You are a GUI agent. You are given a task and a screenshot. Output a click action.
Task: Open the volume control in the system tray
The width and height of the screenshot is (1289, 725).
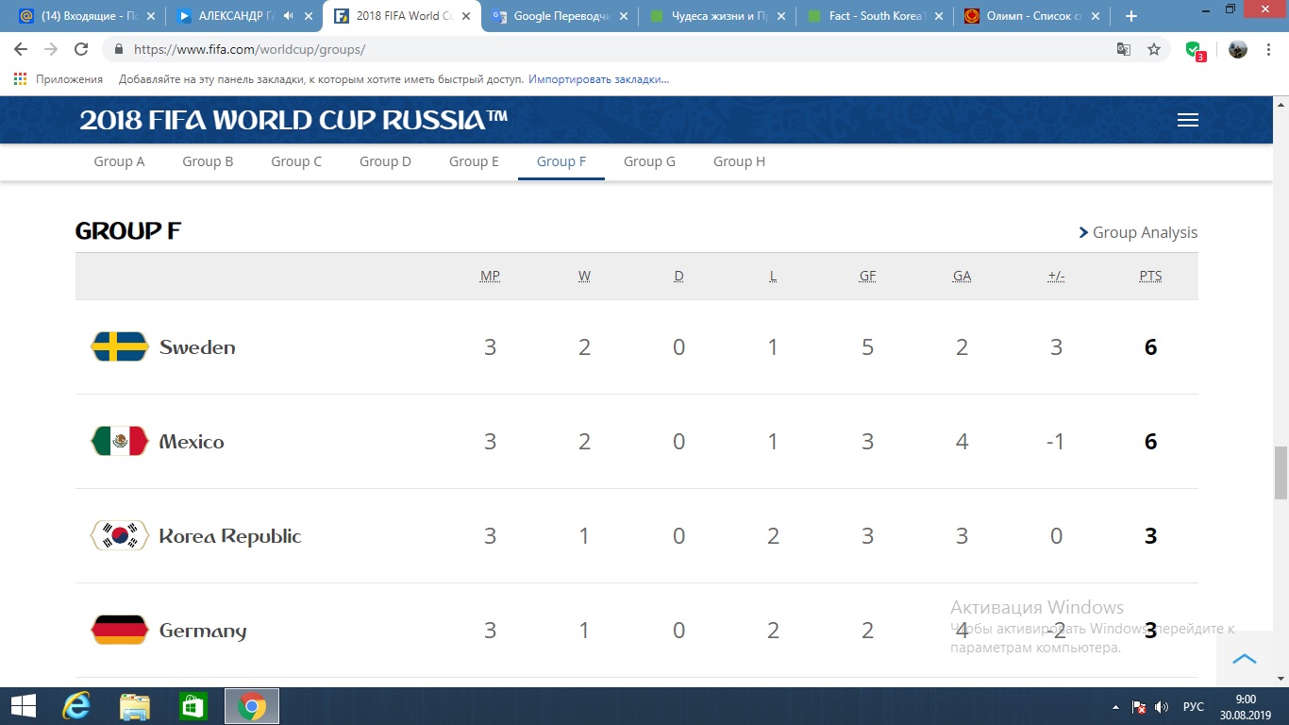point(1162,707)
